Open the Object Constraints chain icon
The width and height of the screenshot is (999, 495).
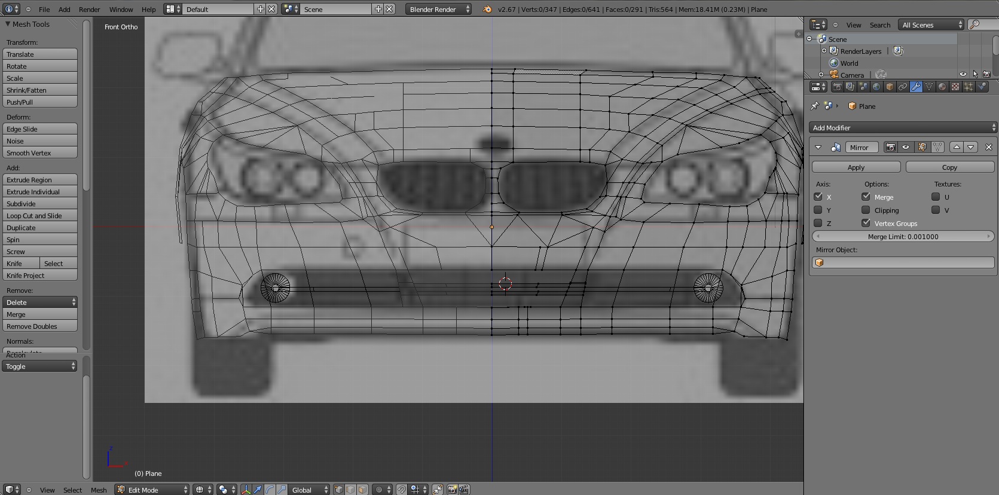[903, 87]
